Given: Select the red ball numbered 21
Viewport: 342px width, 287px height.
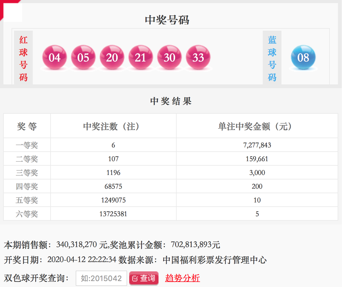Looking at the screenshot, I should coord(141,58).
